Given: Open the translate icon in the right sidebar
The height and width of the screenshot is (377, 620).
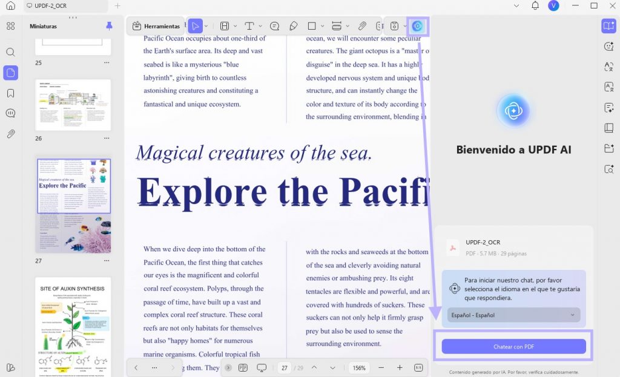Looking at the screenshot, I should [609, 67].
